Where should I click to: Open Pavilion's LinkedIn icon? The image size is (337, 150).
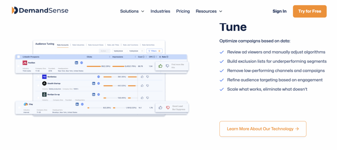point(76,63)
